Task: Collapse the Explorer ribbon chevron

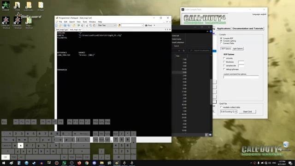Action: 207,31
